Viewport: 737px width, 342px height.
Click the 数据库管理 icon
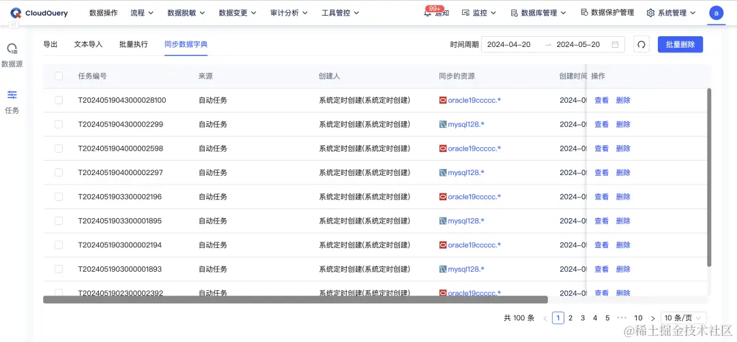pos(515,13)
